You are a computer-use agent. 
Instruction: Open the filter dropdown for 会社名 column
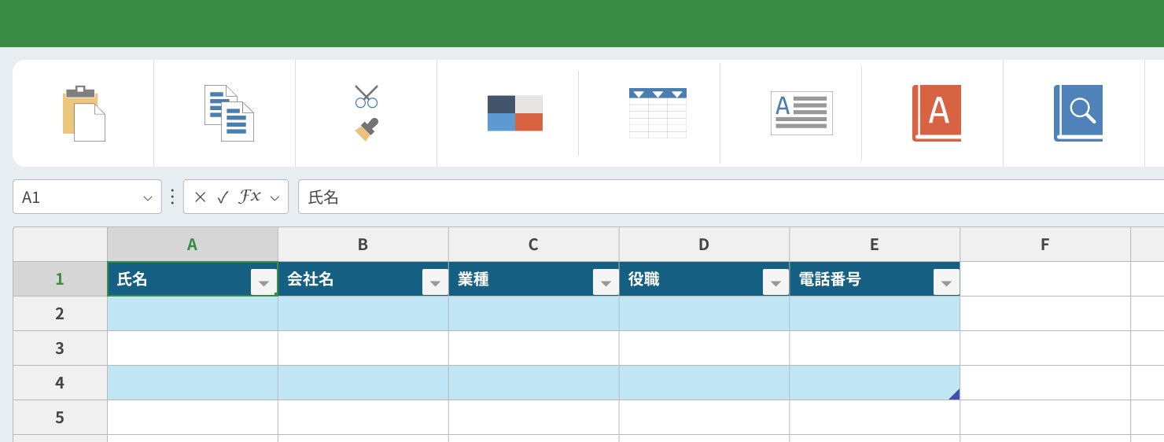434,282
